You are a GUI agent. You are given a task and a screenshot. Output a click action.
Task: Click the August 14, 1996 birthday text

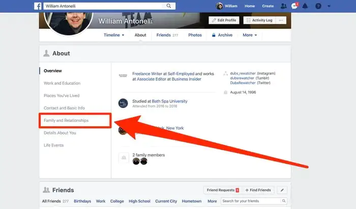243,92
